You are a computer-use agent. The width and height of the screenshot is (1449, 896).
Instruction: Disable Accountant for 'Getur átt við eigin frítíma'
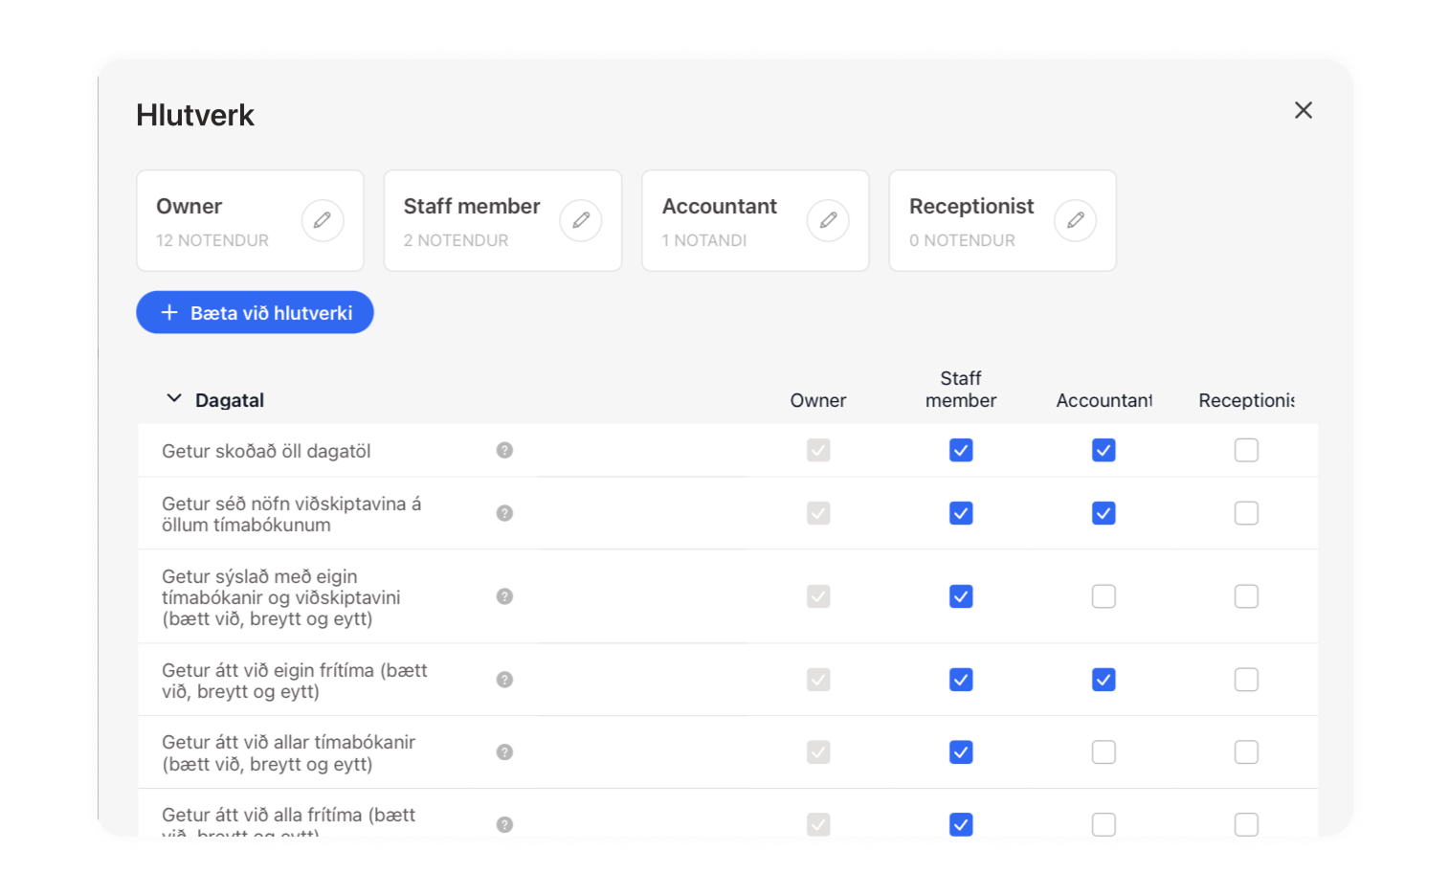tap(1103, 680)
